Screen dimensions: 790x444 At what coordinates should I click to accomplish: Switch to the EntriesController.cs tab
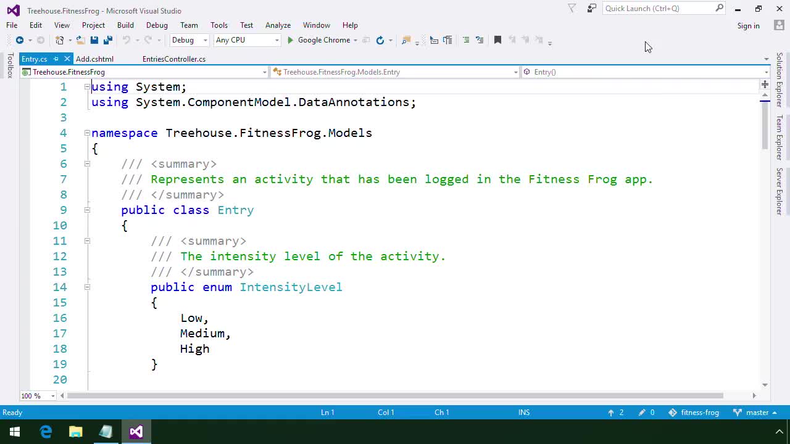pyautogui.click(x=173, y=59)
